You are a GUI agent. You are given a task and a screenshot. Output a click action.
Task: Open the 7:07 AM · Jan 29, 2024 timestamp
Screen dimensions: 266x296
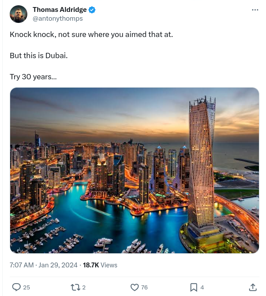click(44, 265)
